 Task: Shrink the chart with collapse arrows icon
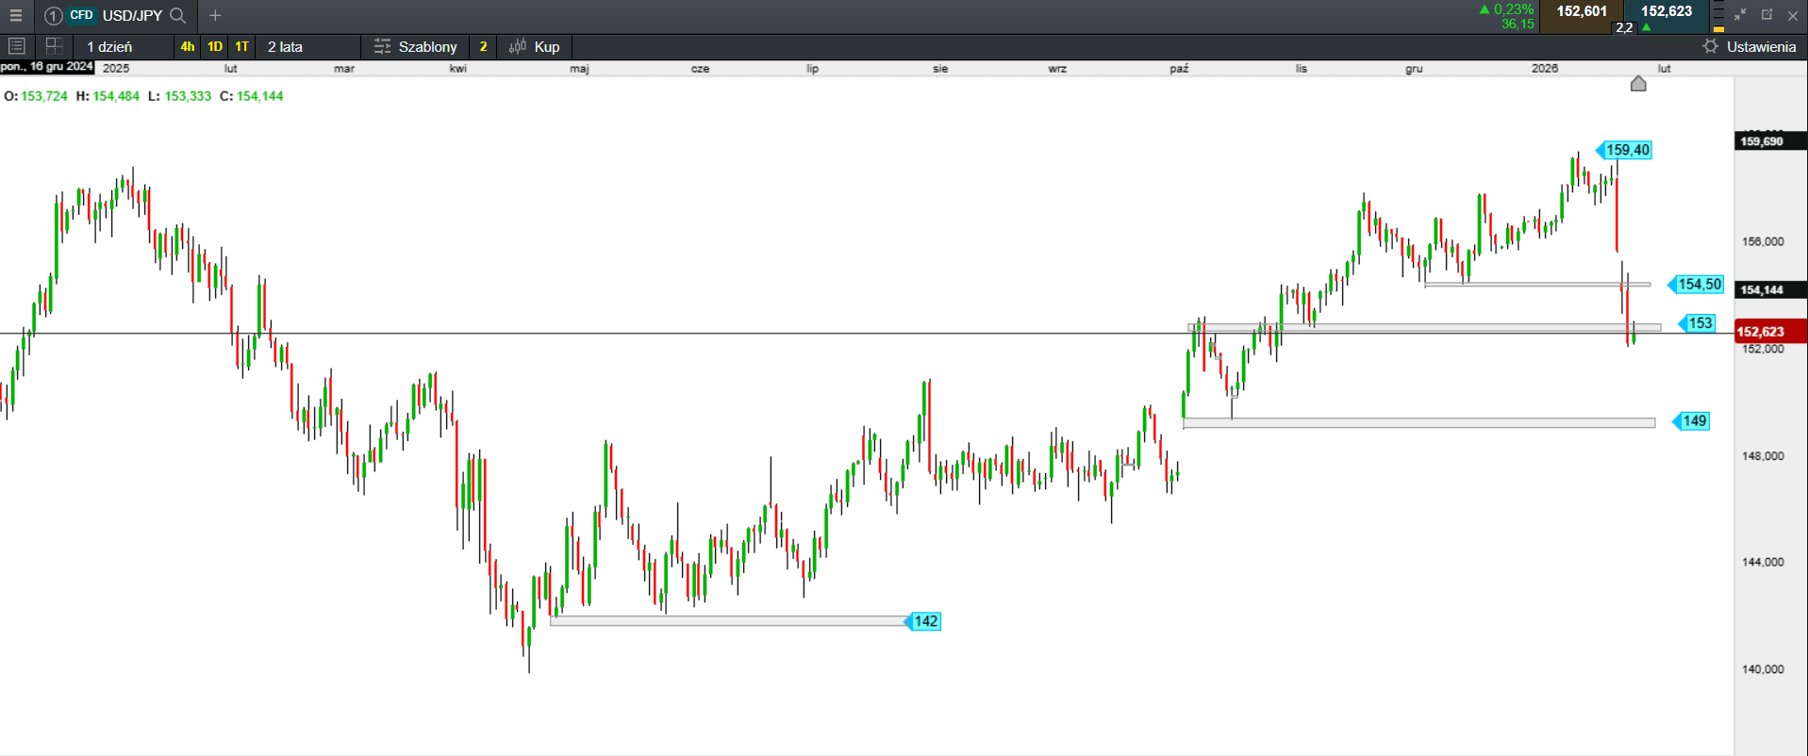coord(1740,15)
